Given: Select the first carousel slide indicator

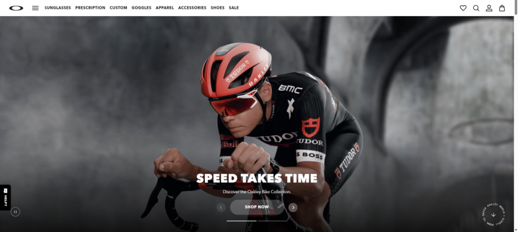Looking at the screenshot, I should click(x=241, y=221).
